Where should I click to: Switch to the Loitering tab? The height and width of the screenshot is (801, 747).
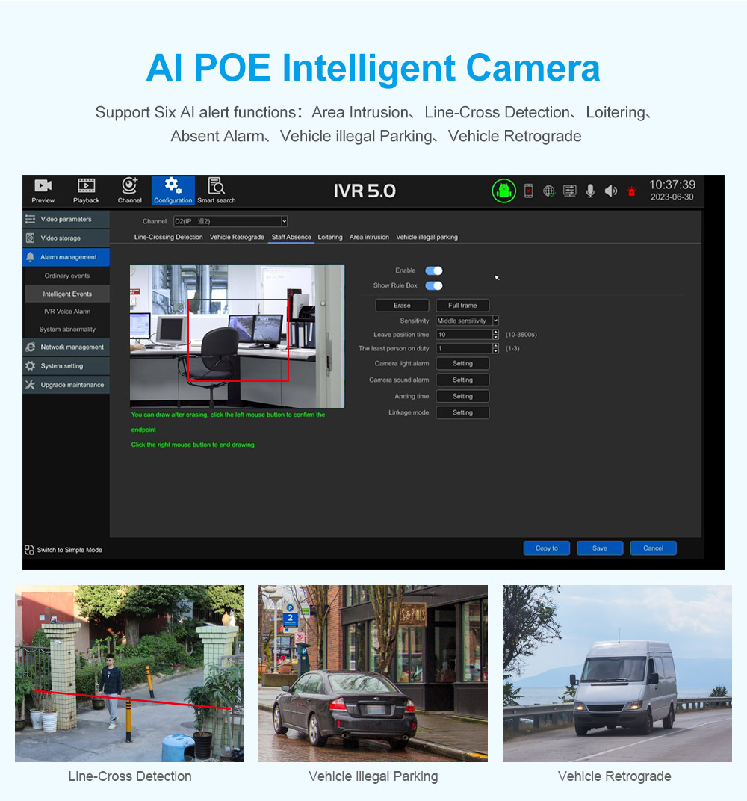[x=330, y=237]
